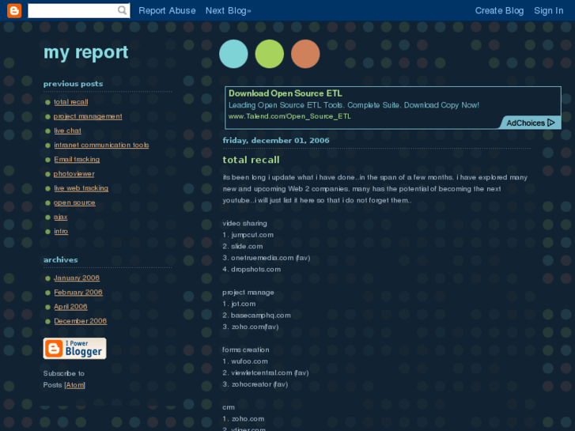Viewport: 575px width, 431px height.
Task: Open the 'total recall' previous post link
Action: click(x=70, y=102)
